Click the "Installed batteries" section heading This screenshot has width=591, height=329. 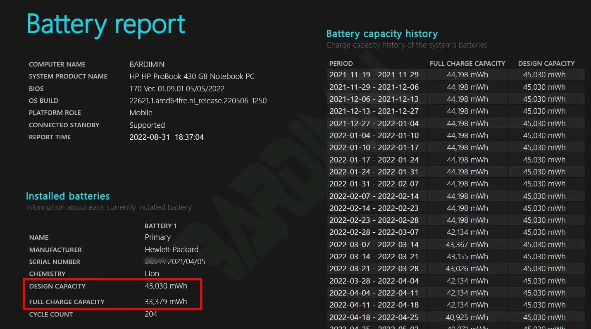pos(68,196)
